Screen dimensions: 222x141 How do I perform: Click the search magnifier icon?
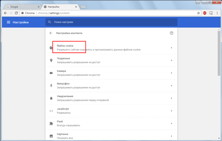(50, 22)
